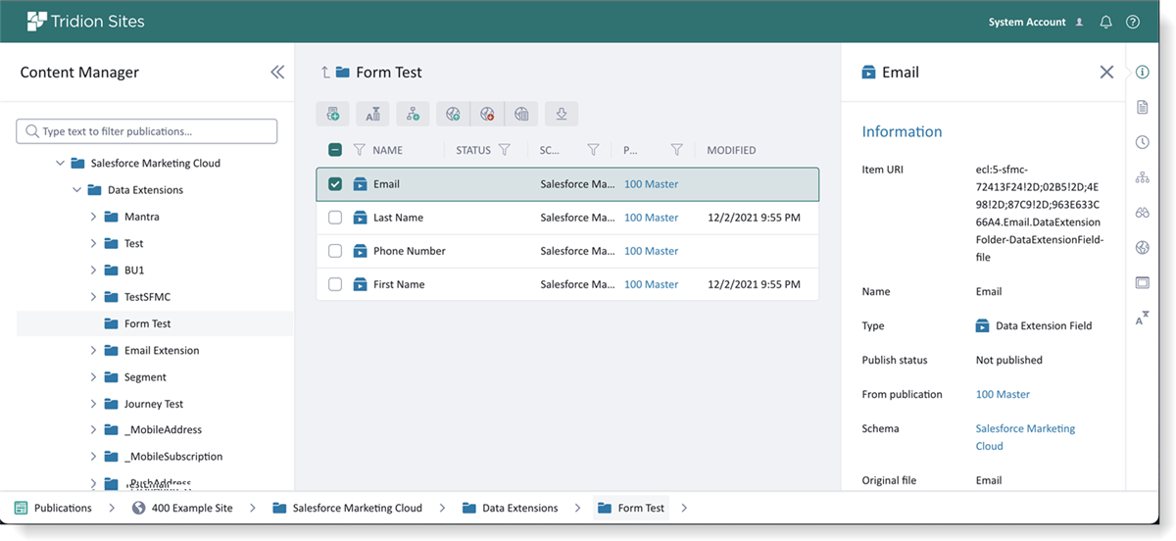
Task: Sort by the MODIFIED column header
Action: tap(731, 150)
